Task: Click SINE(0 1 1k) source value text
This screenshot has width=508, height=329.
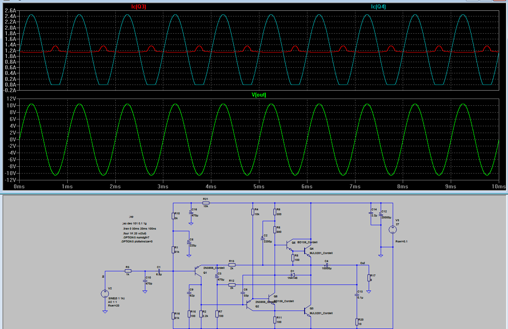Action: point(117,298)
